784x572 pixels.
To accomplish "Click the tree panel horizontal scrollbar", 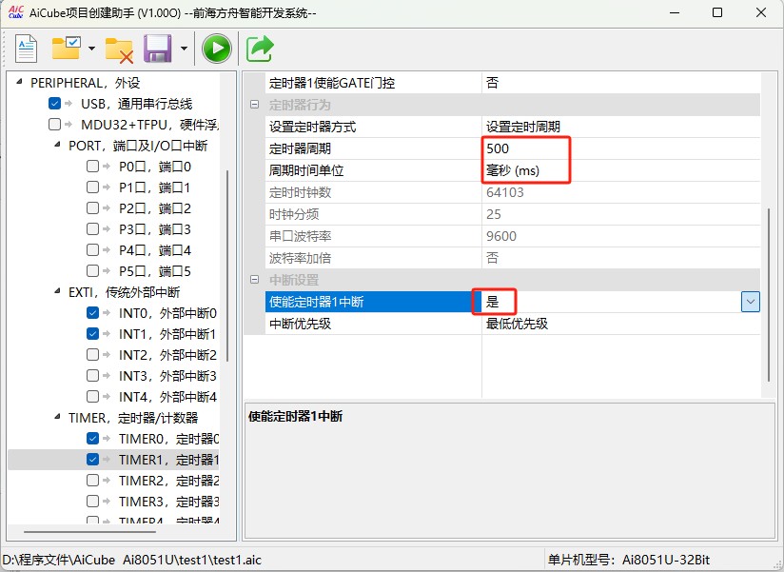I will pos(90,531).
